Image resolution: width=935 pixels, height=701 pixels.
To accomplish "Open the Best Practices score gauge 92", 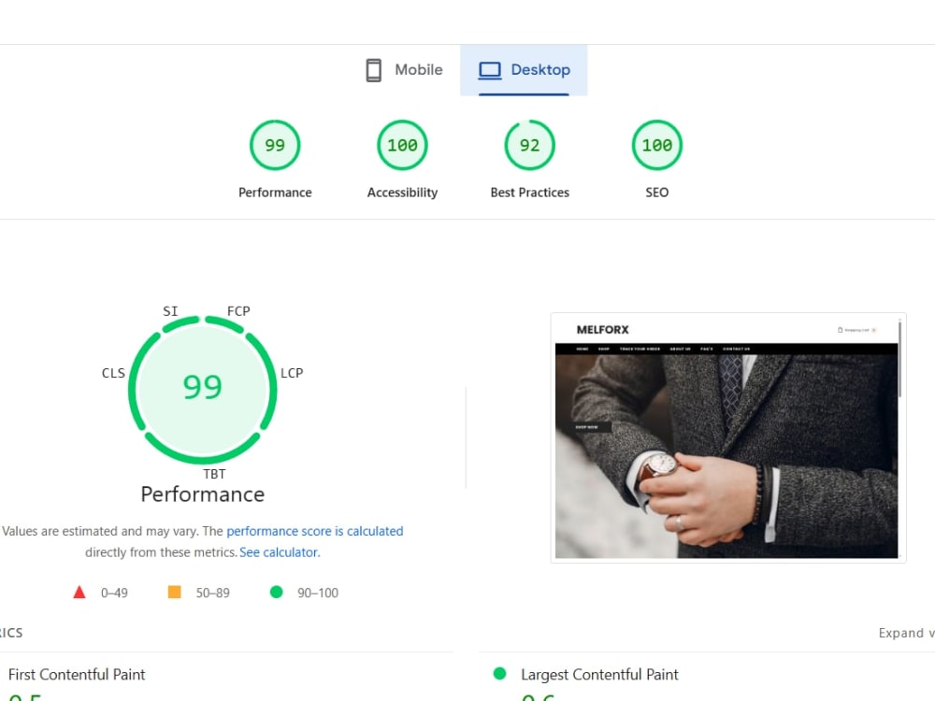I will (x=529, y=145).
